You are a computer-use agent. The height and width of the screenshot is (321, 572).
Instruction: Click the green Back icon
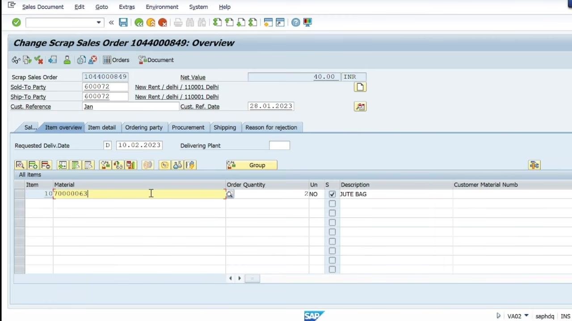point(139,22)
